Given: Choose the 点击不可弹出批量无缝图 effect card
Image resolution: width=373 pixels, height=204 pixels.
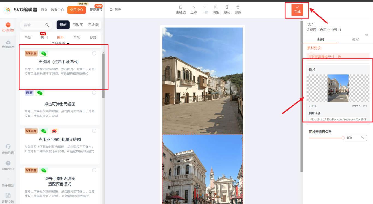Looking at the screenshot, I should 60,146.
